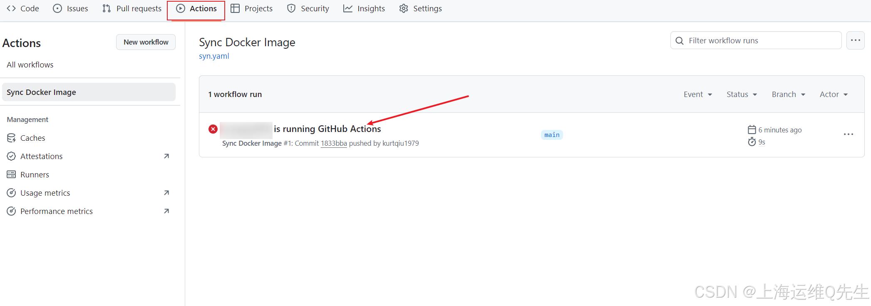This screenshot has height=306, width=871.
Task: Expand the Branch filter dropdown
Action: click(x=789, y=95)
